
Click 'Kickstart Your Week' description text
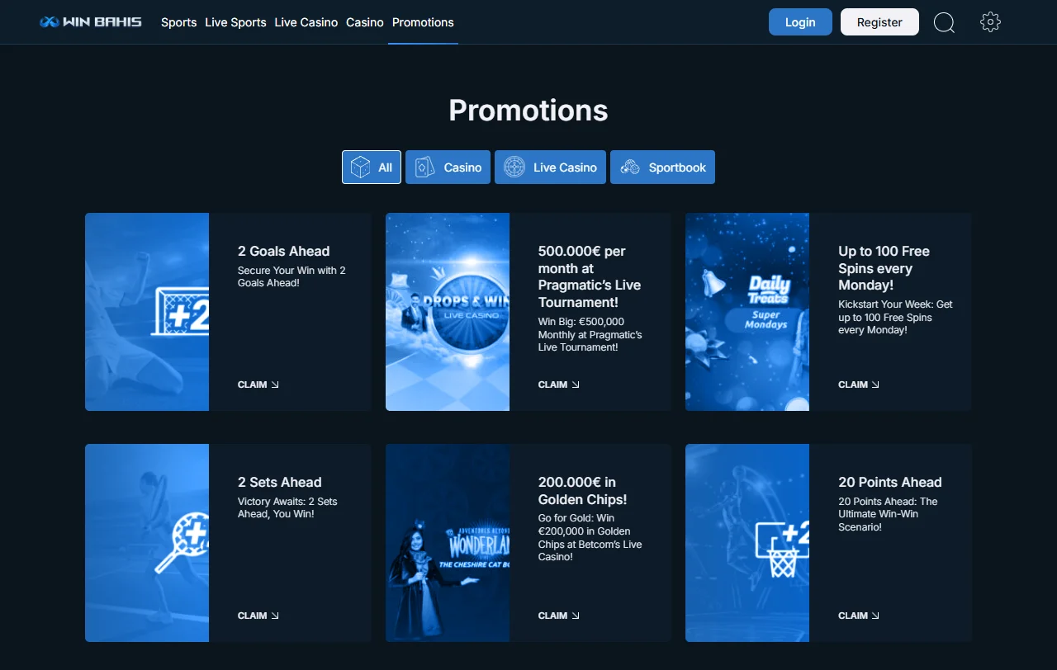895,317
